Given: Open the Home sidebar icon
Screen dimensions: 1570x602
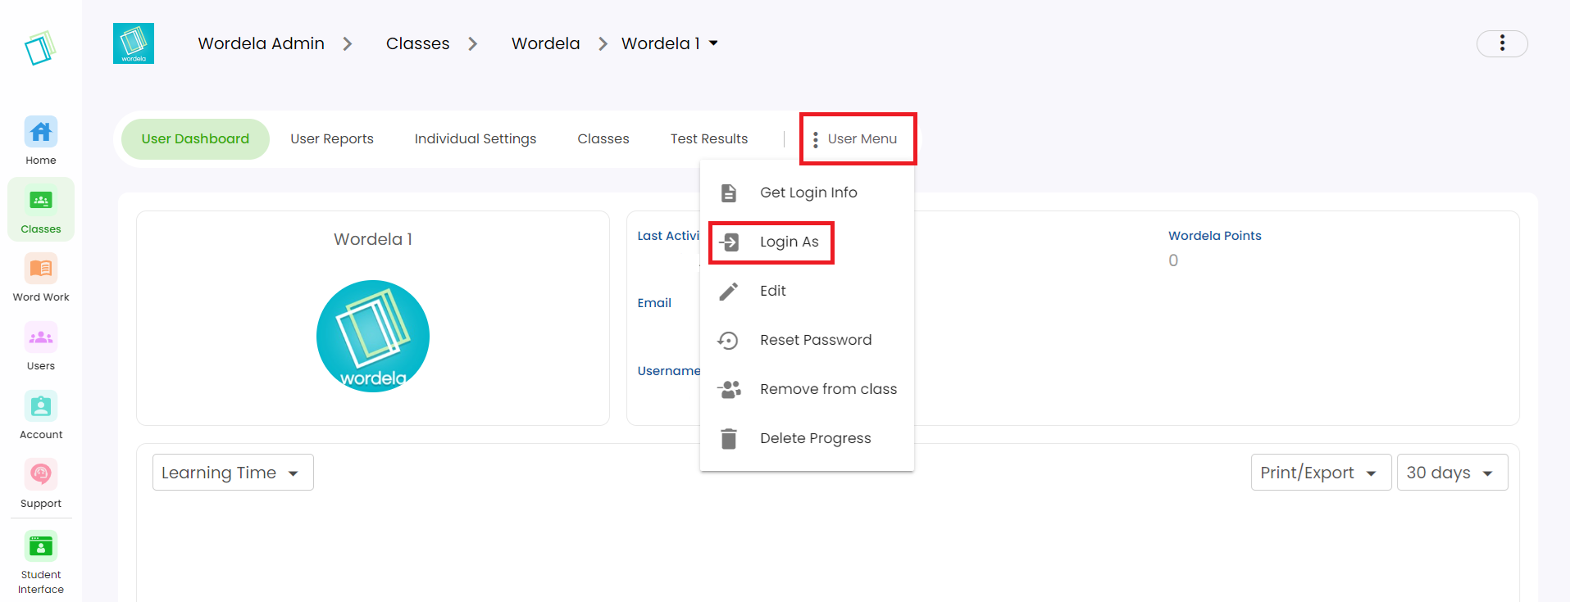Looking at the screenshot, I should [41, 132].
